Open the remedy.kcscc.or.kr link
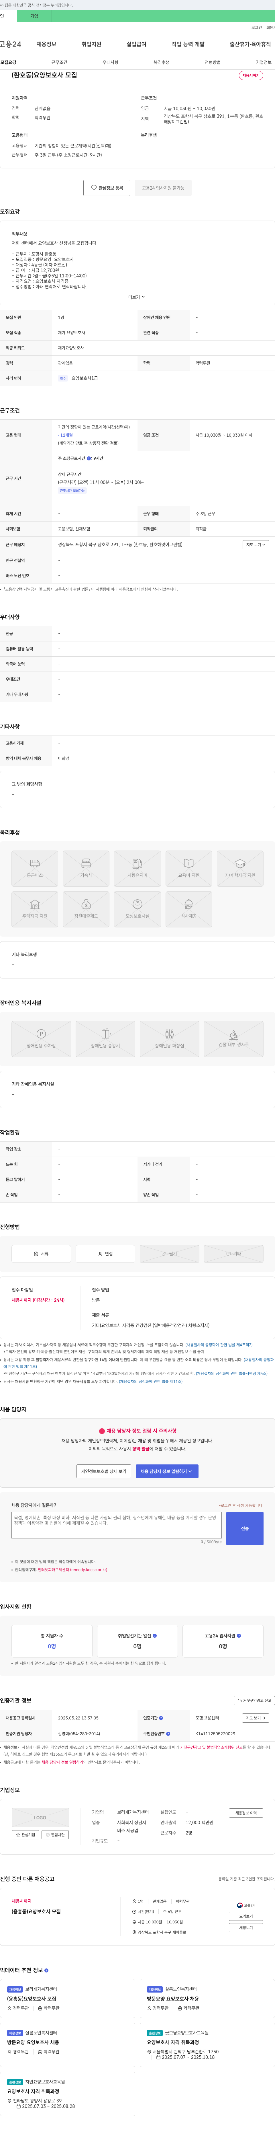 72,1570
